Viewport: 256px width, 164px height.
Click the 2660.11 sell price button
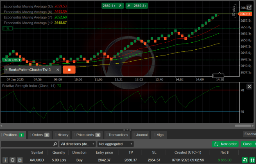(x=112, y=6)
